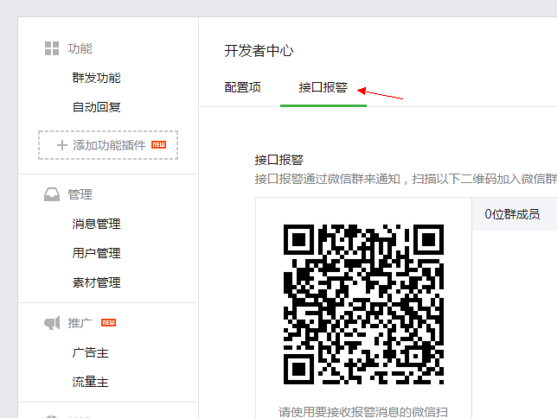Click the 推广 section header
Viewport: 557px width, 418px height.
tap(80, 323)
